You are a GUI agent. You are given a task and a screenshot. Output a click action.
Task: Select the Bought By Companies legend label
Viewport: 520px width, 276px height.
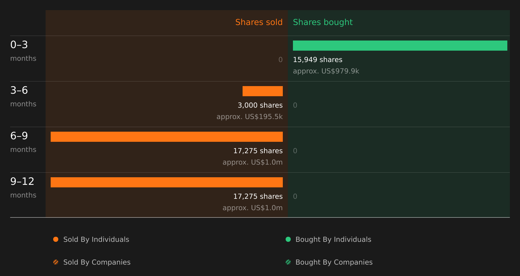tap(334, 262)
